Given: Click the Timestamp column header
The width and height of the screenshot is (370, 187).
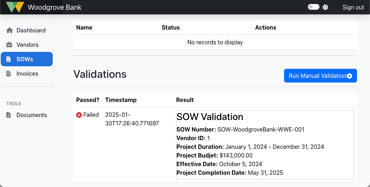Looking at the screenshot, I should [x=121, y=100].
